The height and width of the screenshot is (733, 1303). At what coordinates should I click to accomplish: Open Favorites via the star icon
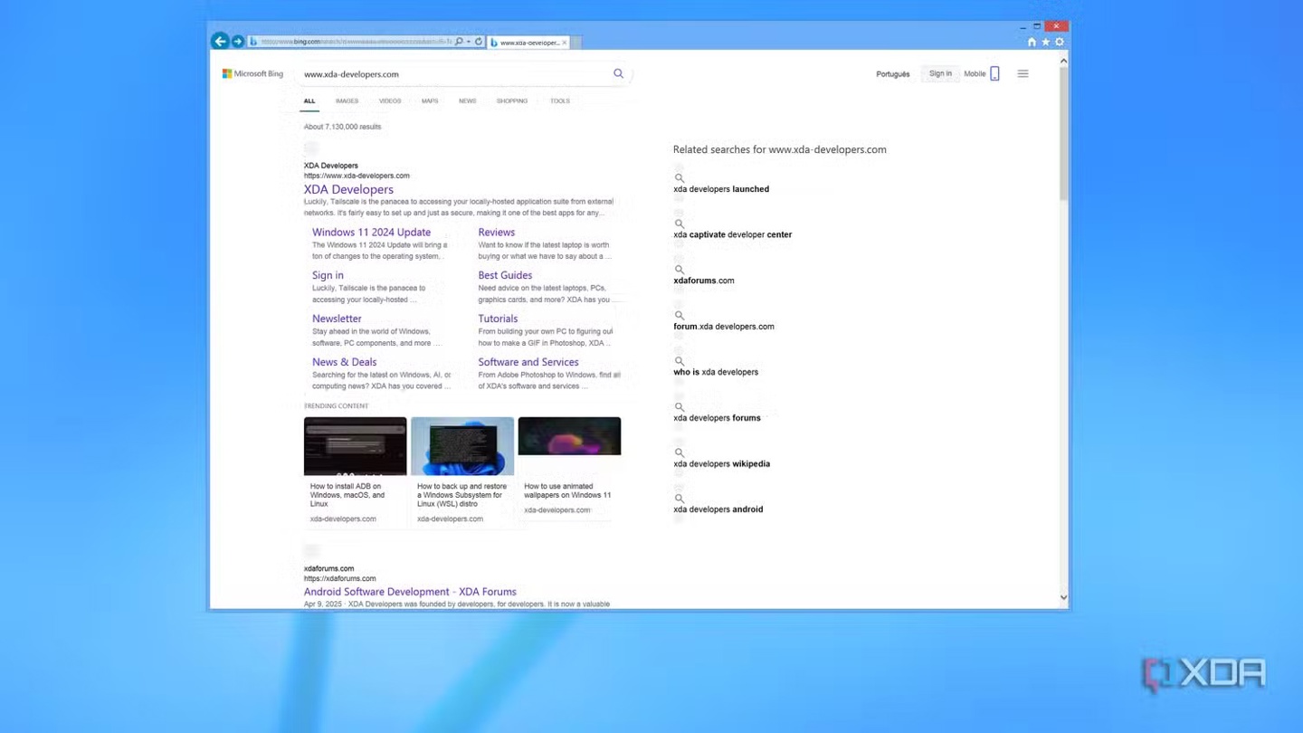(x=1046, y=42)
